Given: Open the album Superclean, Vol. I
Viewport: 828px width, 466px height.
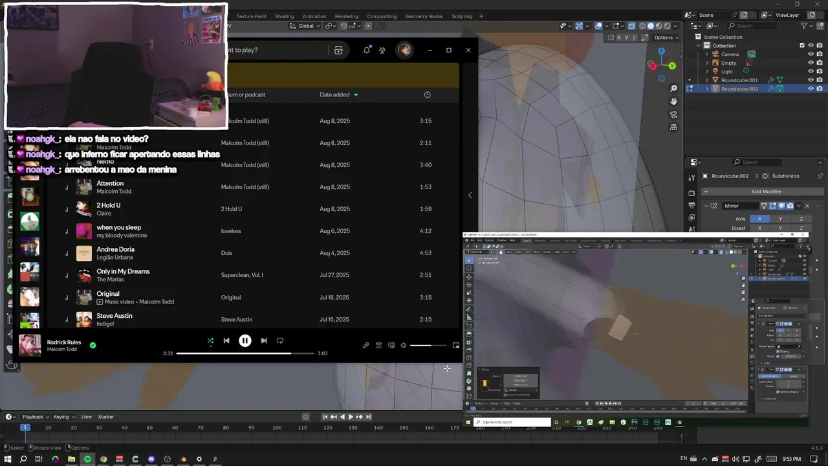Looking at the screenshot, I should (242, 275).
